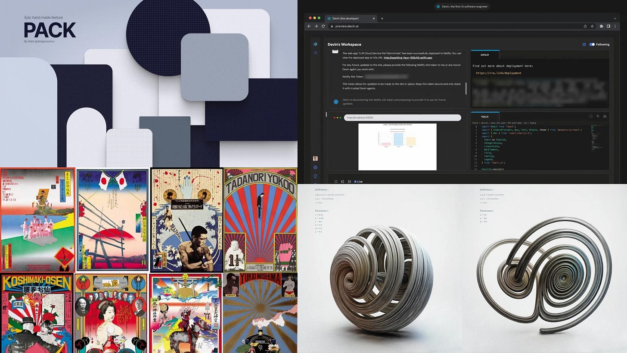Screen dimensions: 627x353
Task: Click the blue status dot beside Devin's message
Action: coord(336,102)
